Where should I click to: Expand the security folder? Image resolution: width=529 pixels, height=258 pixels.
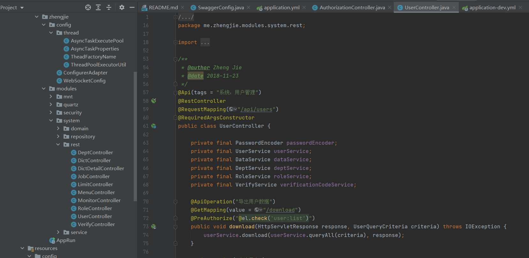click(x=51, y=112)
